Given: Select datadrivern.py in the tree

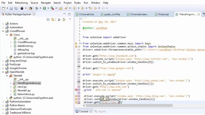Looking at the screenshot, I should (x=25, y=46).
